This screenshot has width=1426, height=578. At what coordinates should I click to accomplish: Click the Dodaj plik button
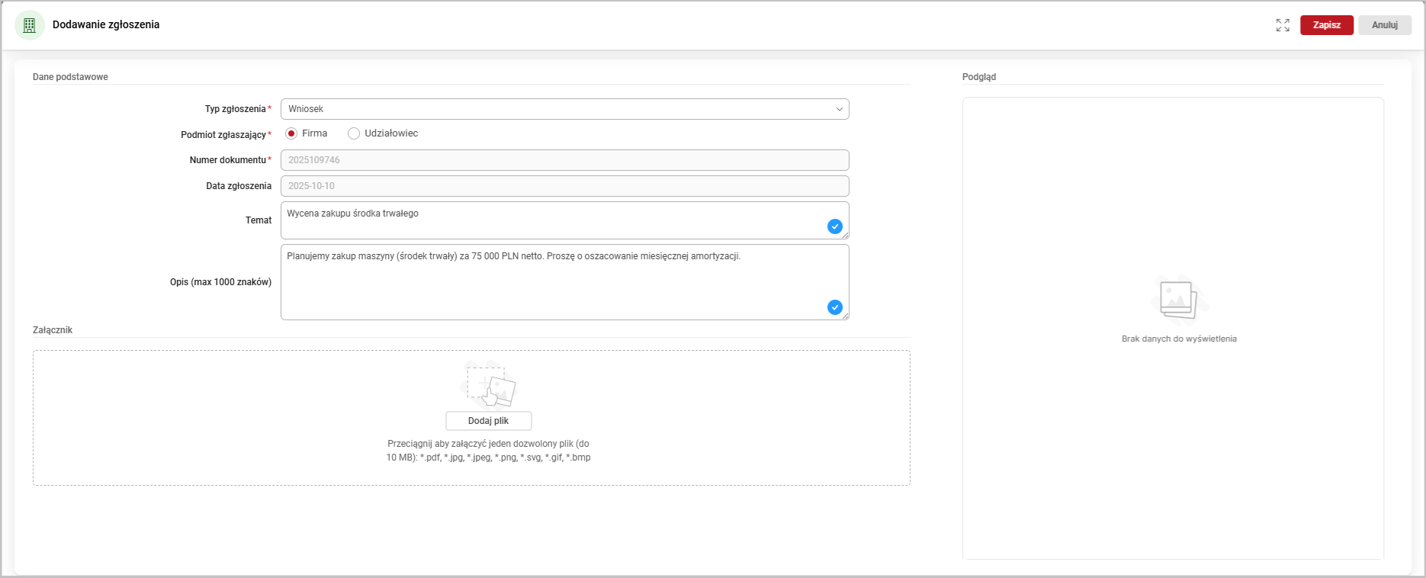point(488,421)
